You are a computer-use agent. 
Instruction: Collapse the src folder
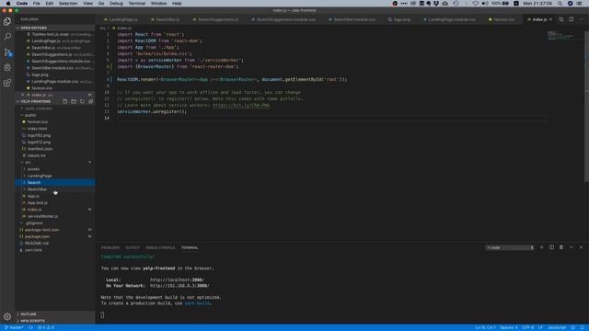click(28, 162)
